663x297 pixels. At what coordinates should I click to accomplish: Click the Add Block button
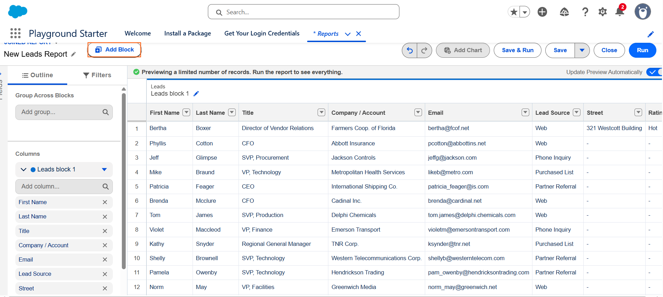coord(114,50)
